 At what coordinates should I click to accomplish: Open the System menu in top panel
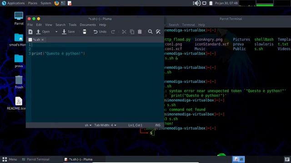45,3
